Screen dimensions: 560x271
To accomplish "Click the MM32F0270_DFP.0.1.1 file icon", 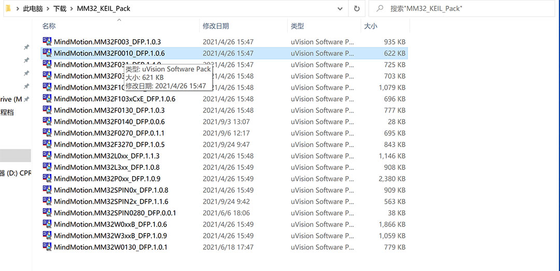I will 47,133.
